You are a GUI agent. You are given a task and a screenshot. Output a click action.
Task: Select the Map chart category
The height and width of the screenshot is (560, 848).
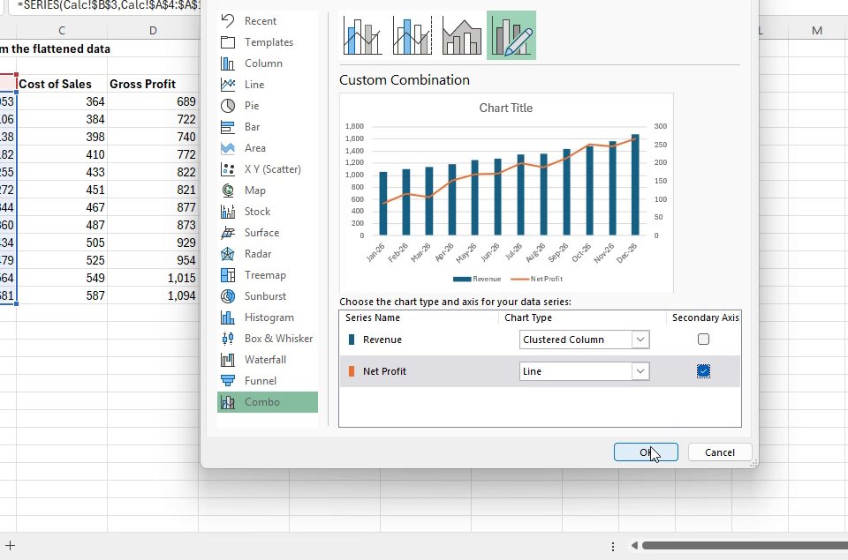point(267,190)
